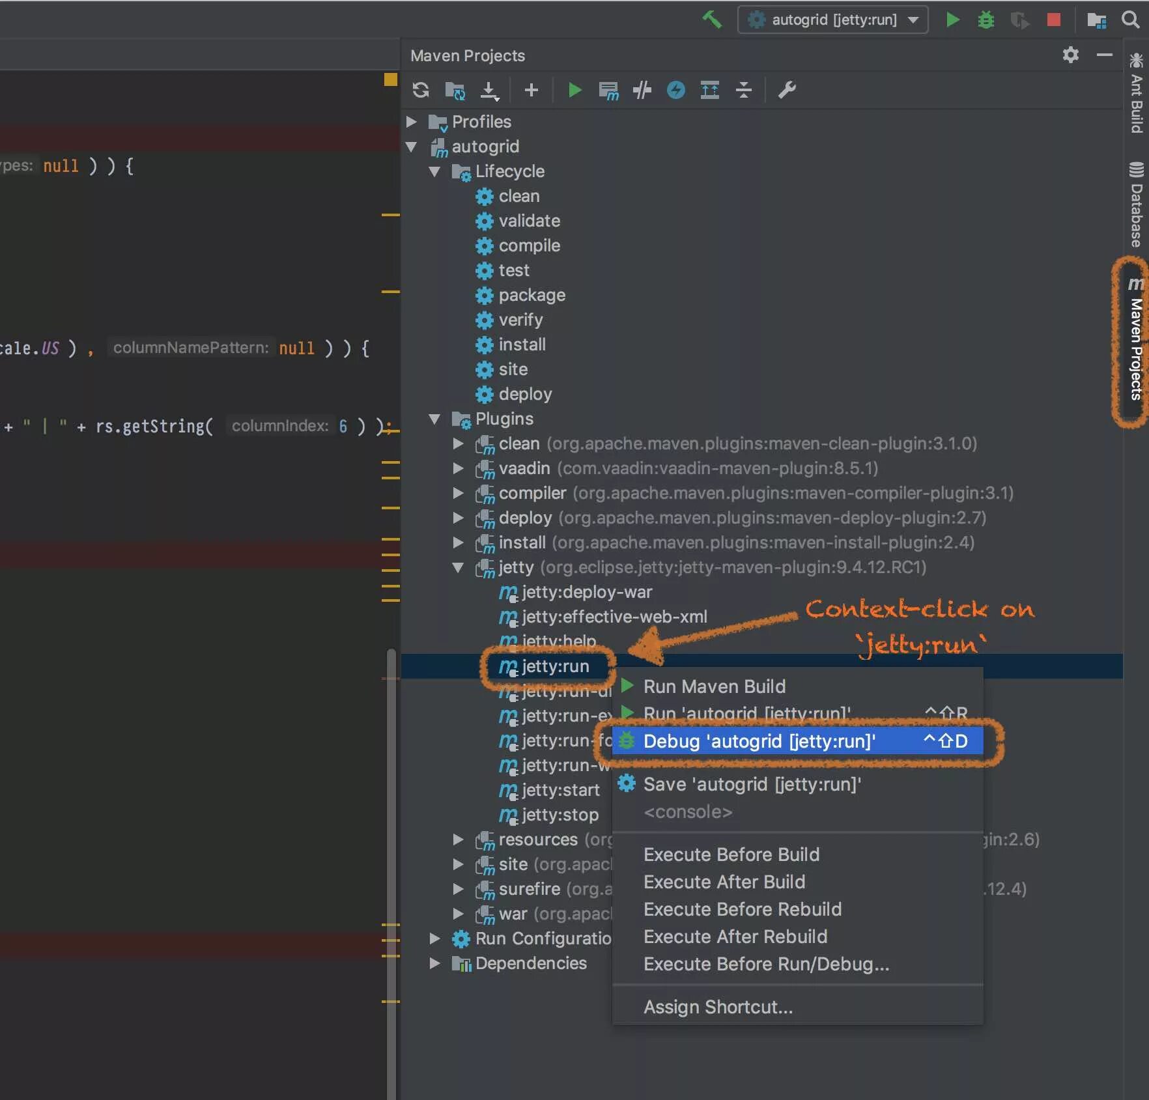Expand the compiler plugin node
The width and height of the screenshot is (1149, 1100).
(x=459, y=493)
